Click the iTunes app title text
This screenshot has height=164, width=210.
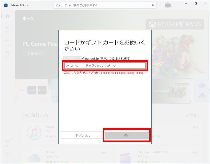(x=50, y=127)
